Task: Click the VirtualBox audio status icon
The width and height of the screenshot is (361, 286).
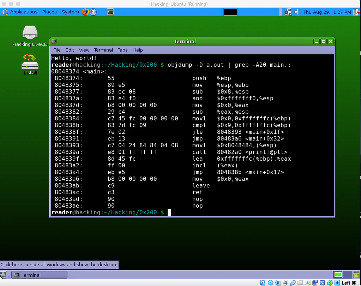Action: (x=278, y=282)
